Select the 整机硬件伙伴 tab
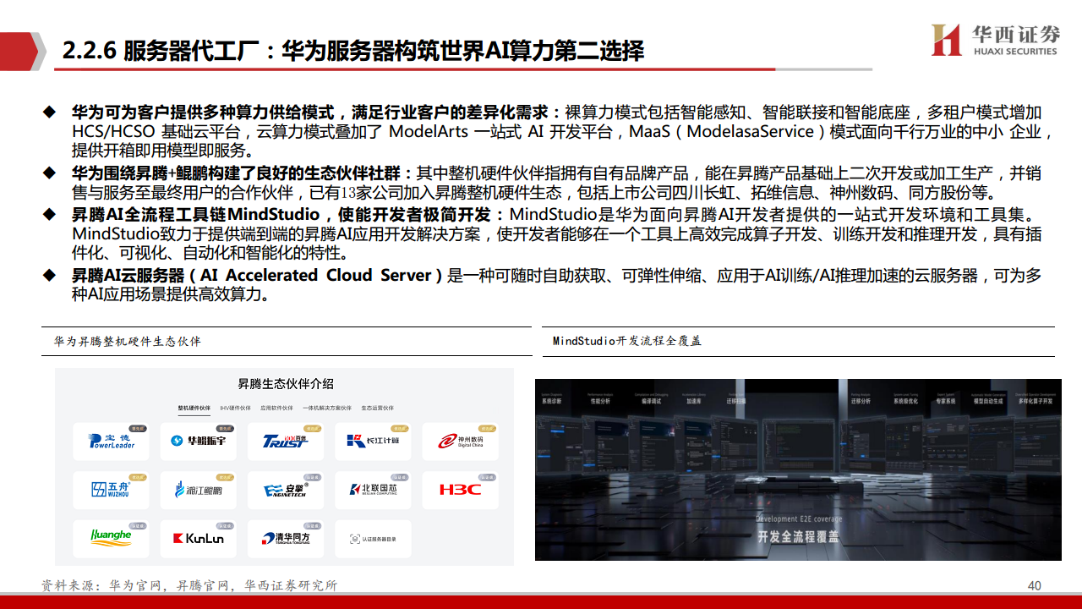This screenshot has width=1082, height=609. coord(194,408)
